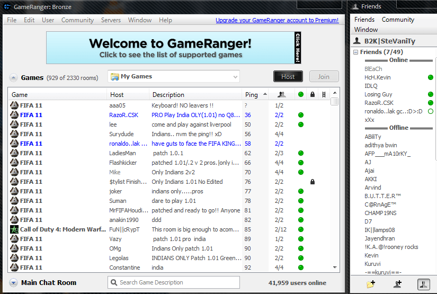This screenshot has height=294, width=437.
Task: Open the Help menu
Action: (166, 20)
